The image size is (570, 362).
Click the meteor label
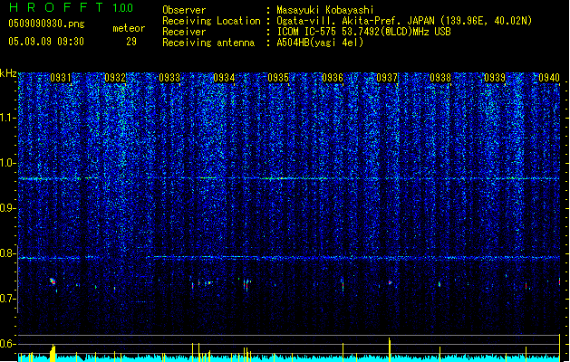click(x=129, y=28)
